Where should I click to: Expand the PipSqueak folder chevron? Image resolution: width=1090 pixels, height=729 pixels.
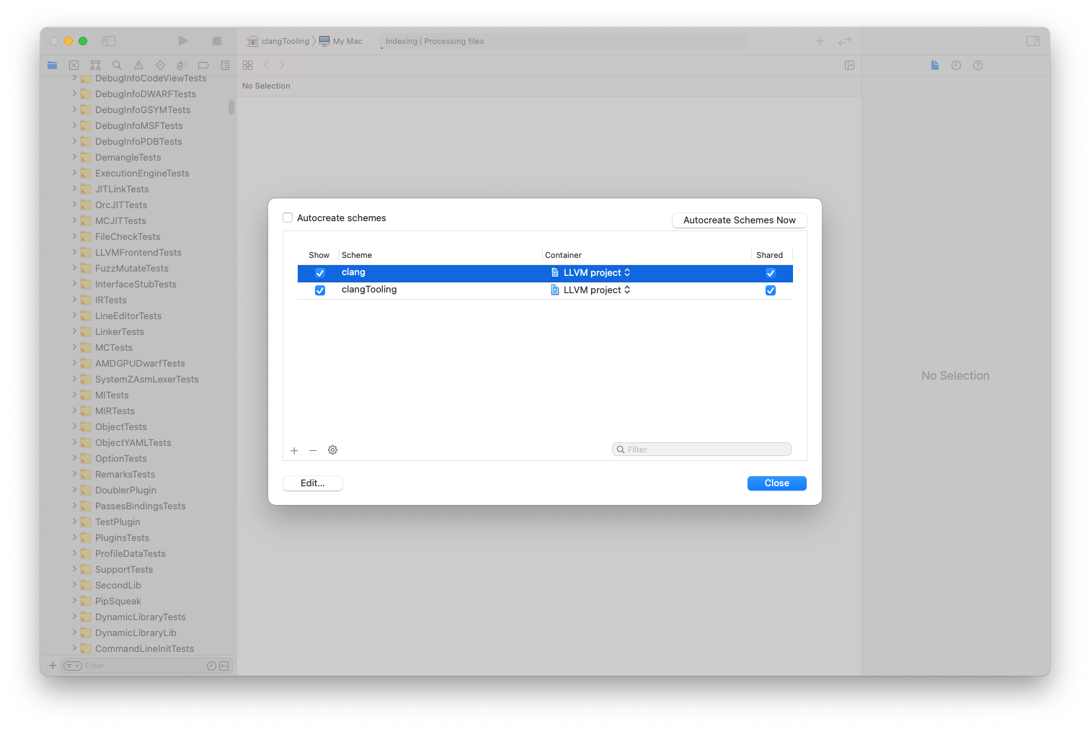(74, 601)
